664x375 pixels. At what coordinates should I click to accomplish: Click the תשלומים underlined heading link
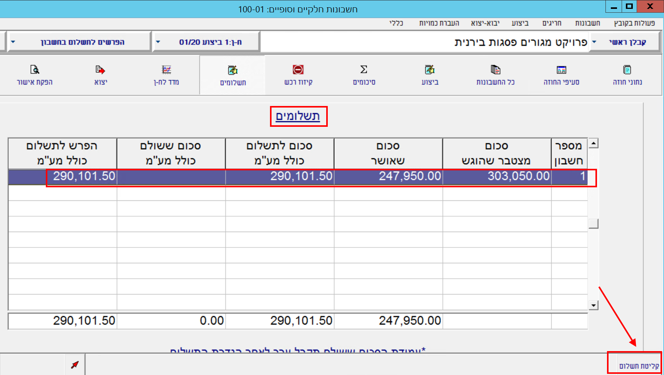pos(298,116)
